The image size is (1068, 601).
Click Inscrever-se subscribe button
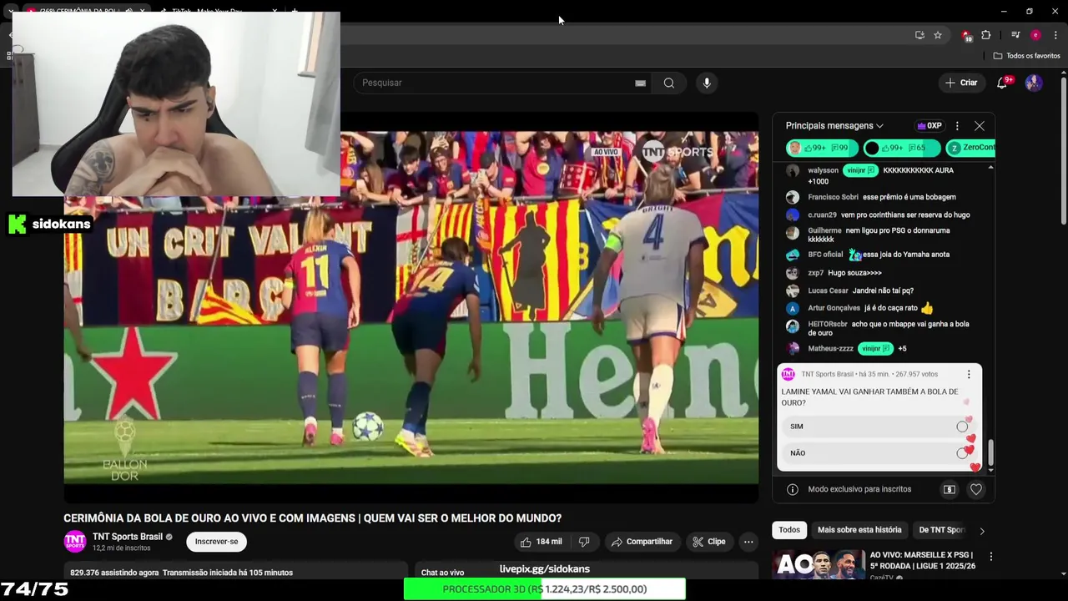tap(216, 542)
